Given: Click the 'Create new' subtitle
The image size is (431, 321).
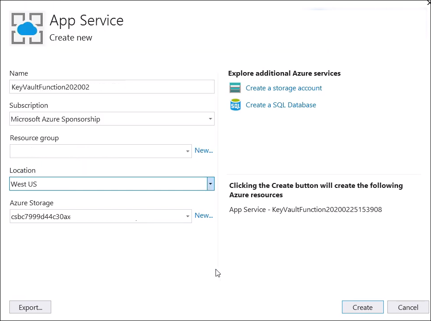Looking at the screenshot, I should coord(71,38).
